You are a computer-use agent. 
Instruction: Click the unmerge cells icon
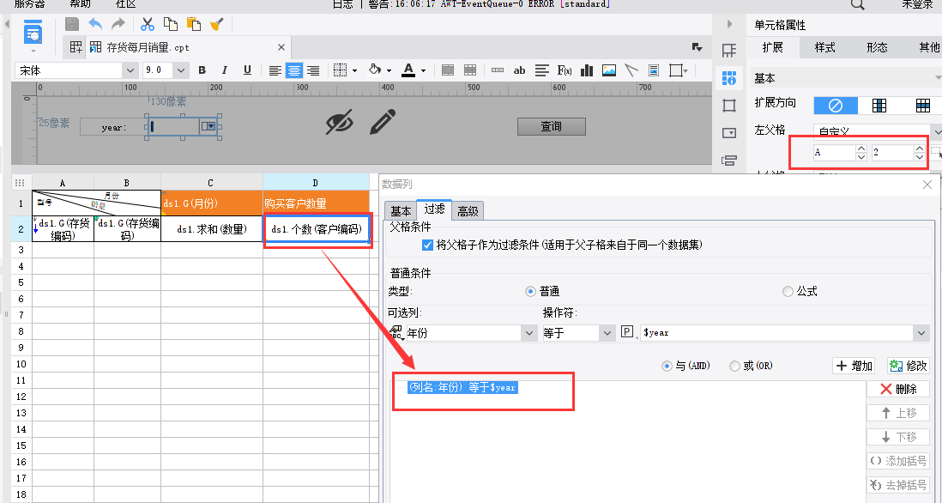470,70
